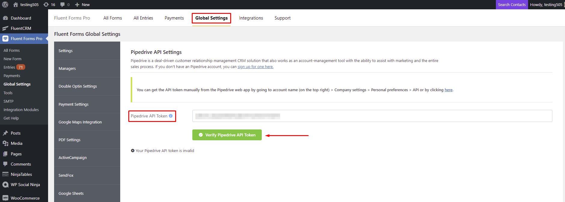Click the WP Social Ninja icon
This screenshot has width=565, height=202.
[x=5, y=185]
